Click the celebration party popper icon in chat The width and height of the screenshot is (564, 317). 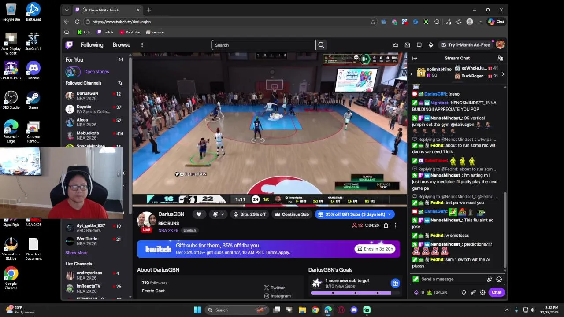pos(490,279)
